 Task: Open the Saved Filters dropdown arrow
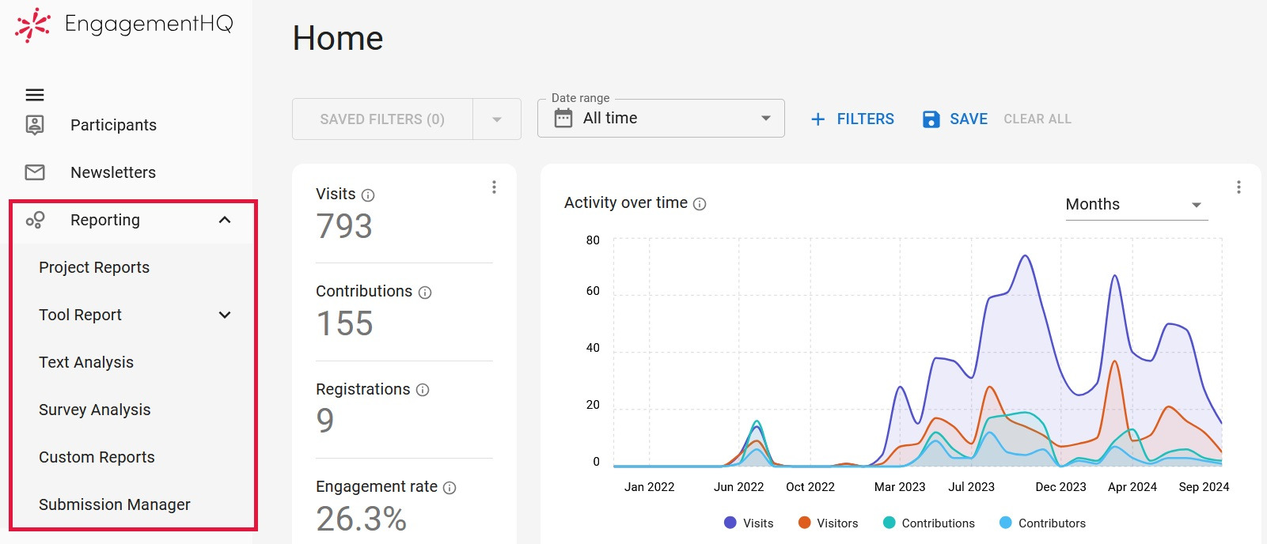coord(497,119)
